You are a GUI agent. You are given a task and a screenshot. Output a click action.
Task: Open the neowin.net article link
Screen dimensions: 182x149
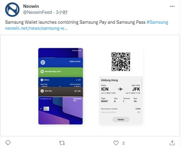(36, 29)
